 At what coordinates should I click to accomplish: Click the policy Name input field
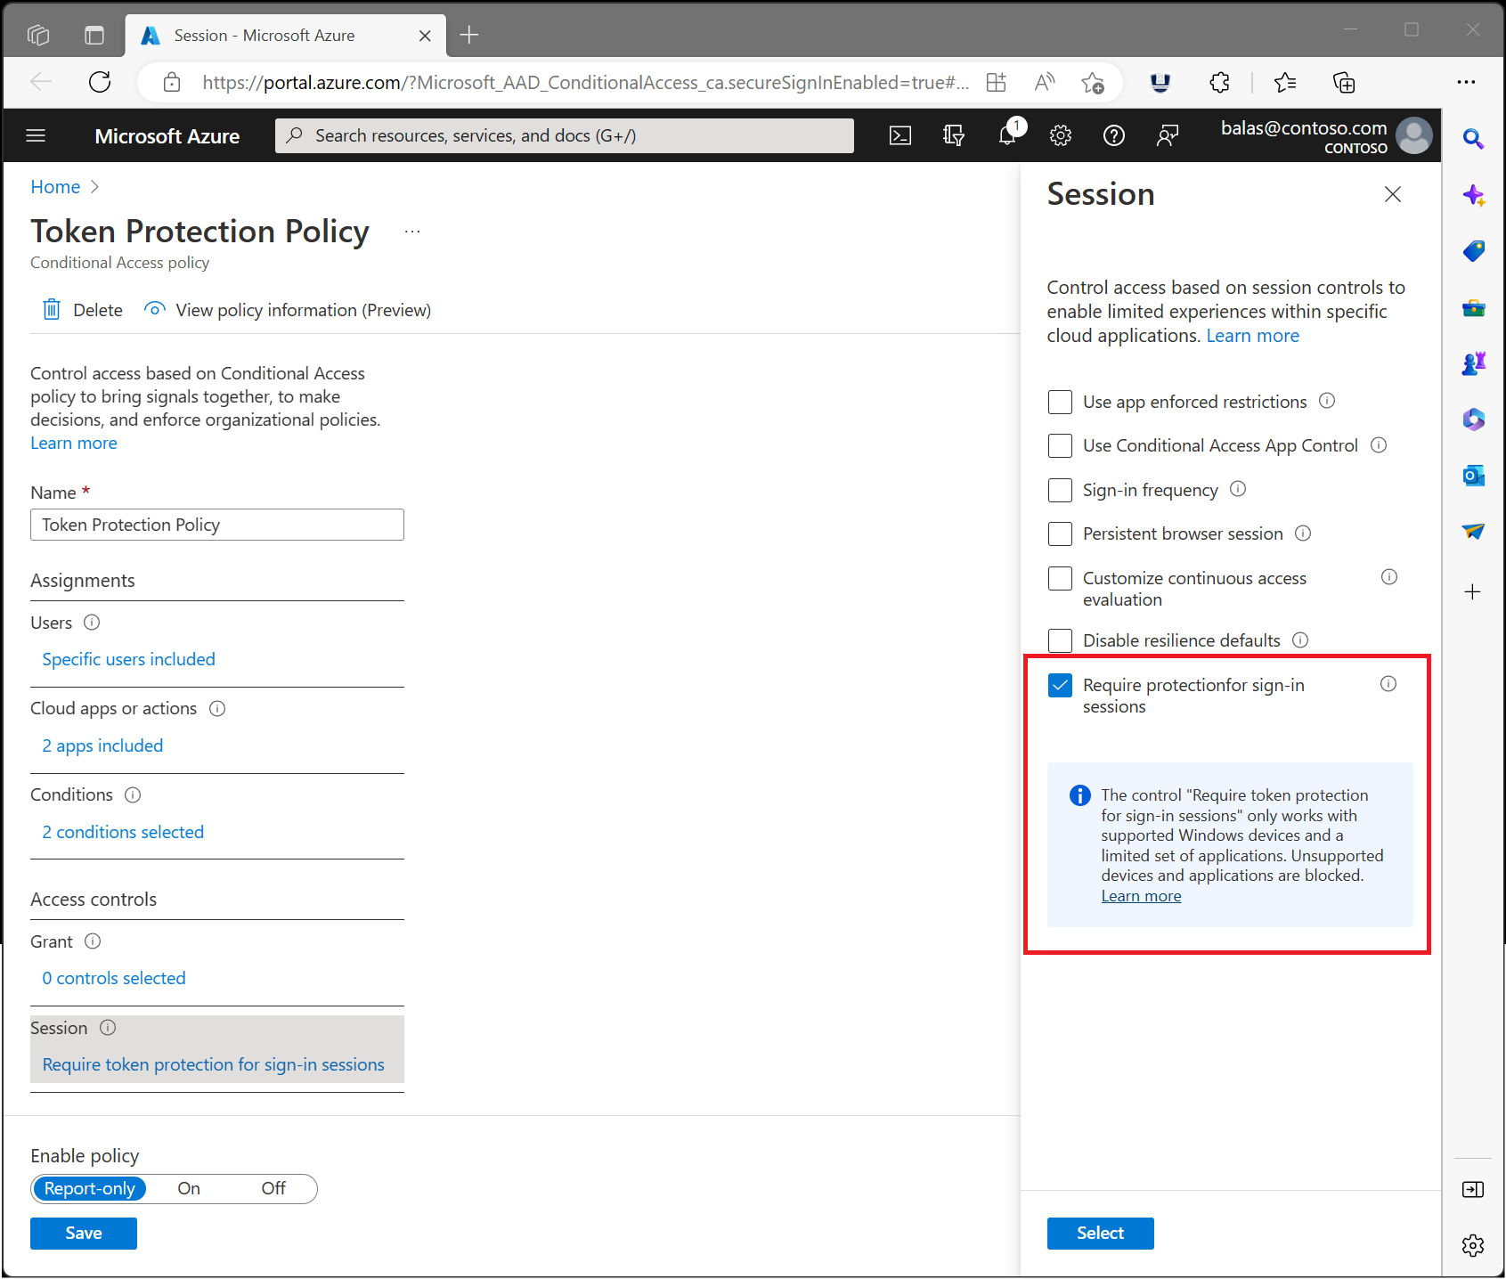216,525
